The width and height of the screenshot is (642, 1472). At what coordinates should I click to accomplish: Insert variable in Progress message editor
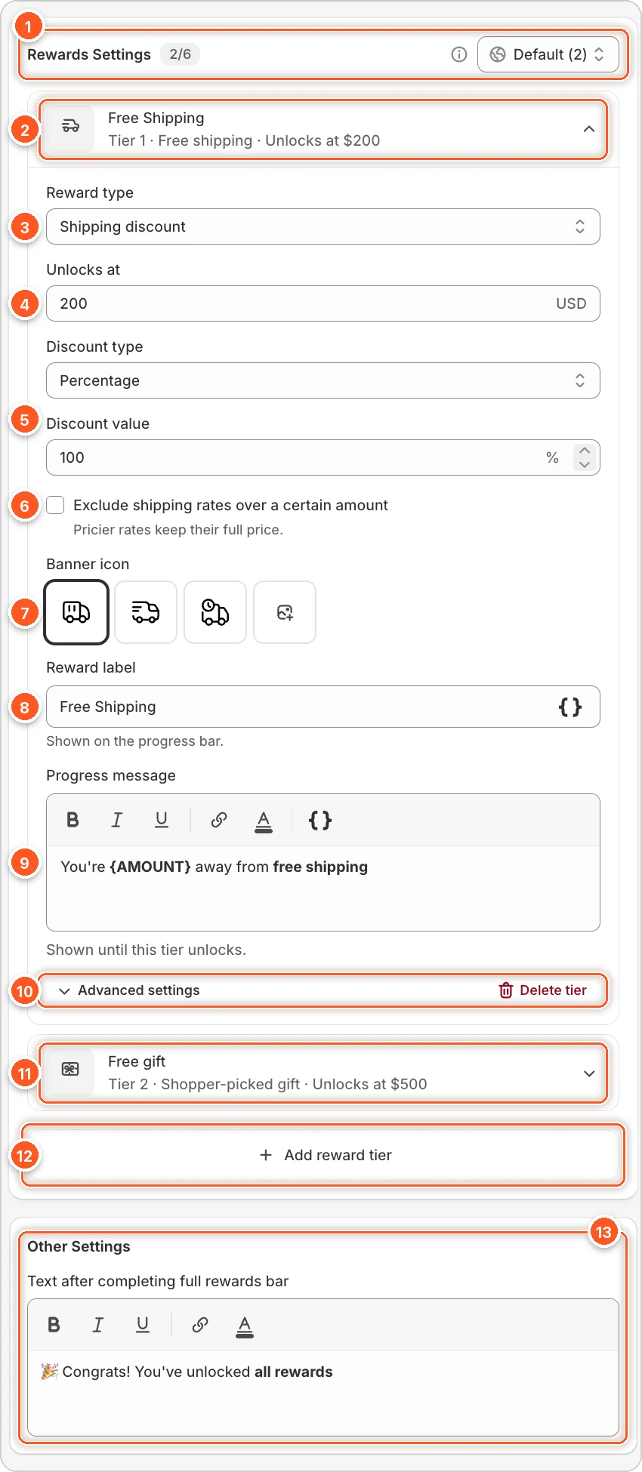point(320,820)
